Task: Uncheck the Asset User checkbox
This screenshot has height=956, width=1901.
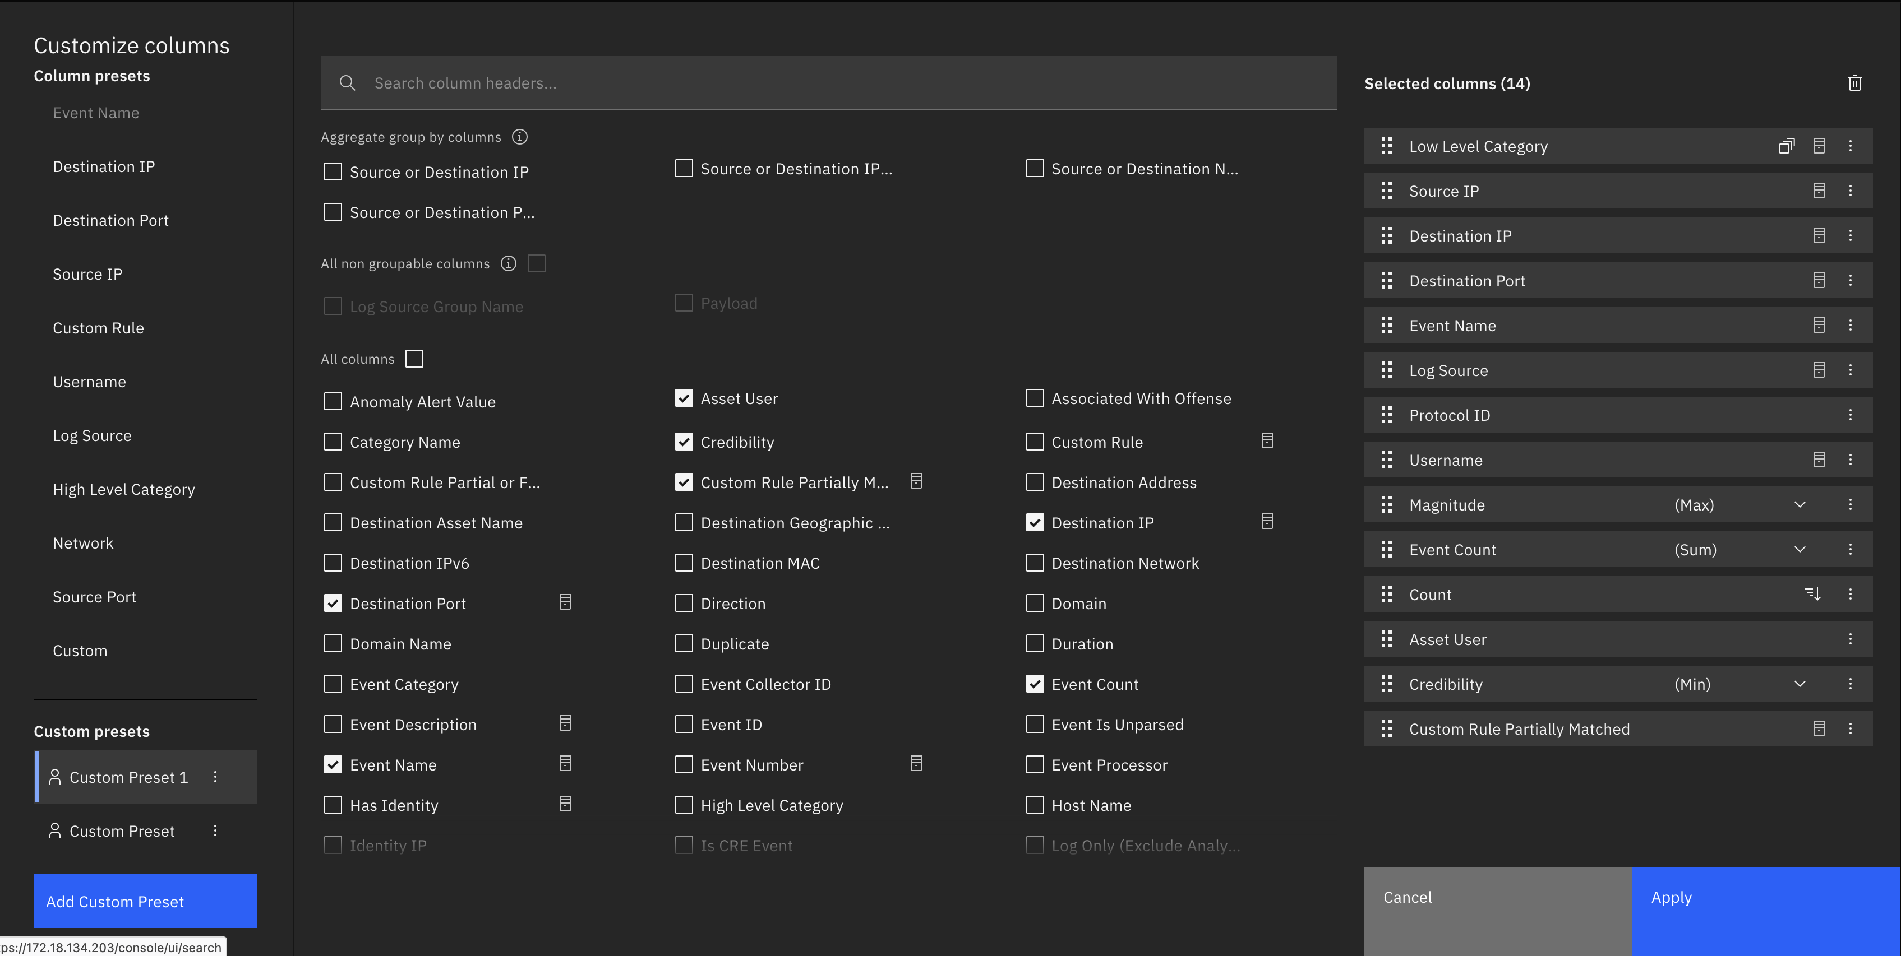Action: [x=684, y=398]
